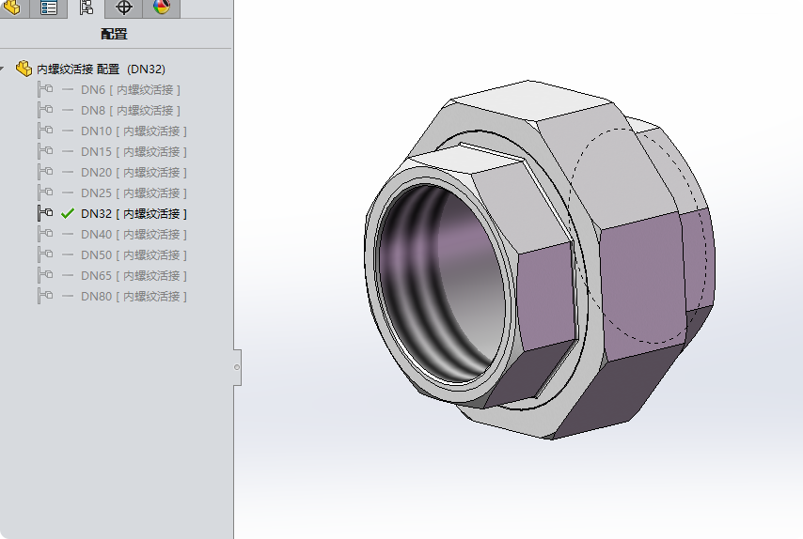Click the green checkmark next to DN32
803x539 pixels.
click(67, 213)
